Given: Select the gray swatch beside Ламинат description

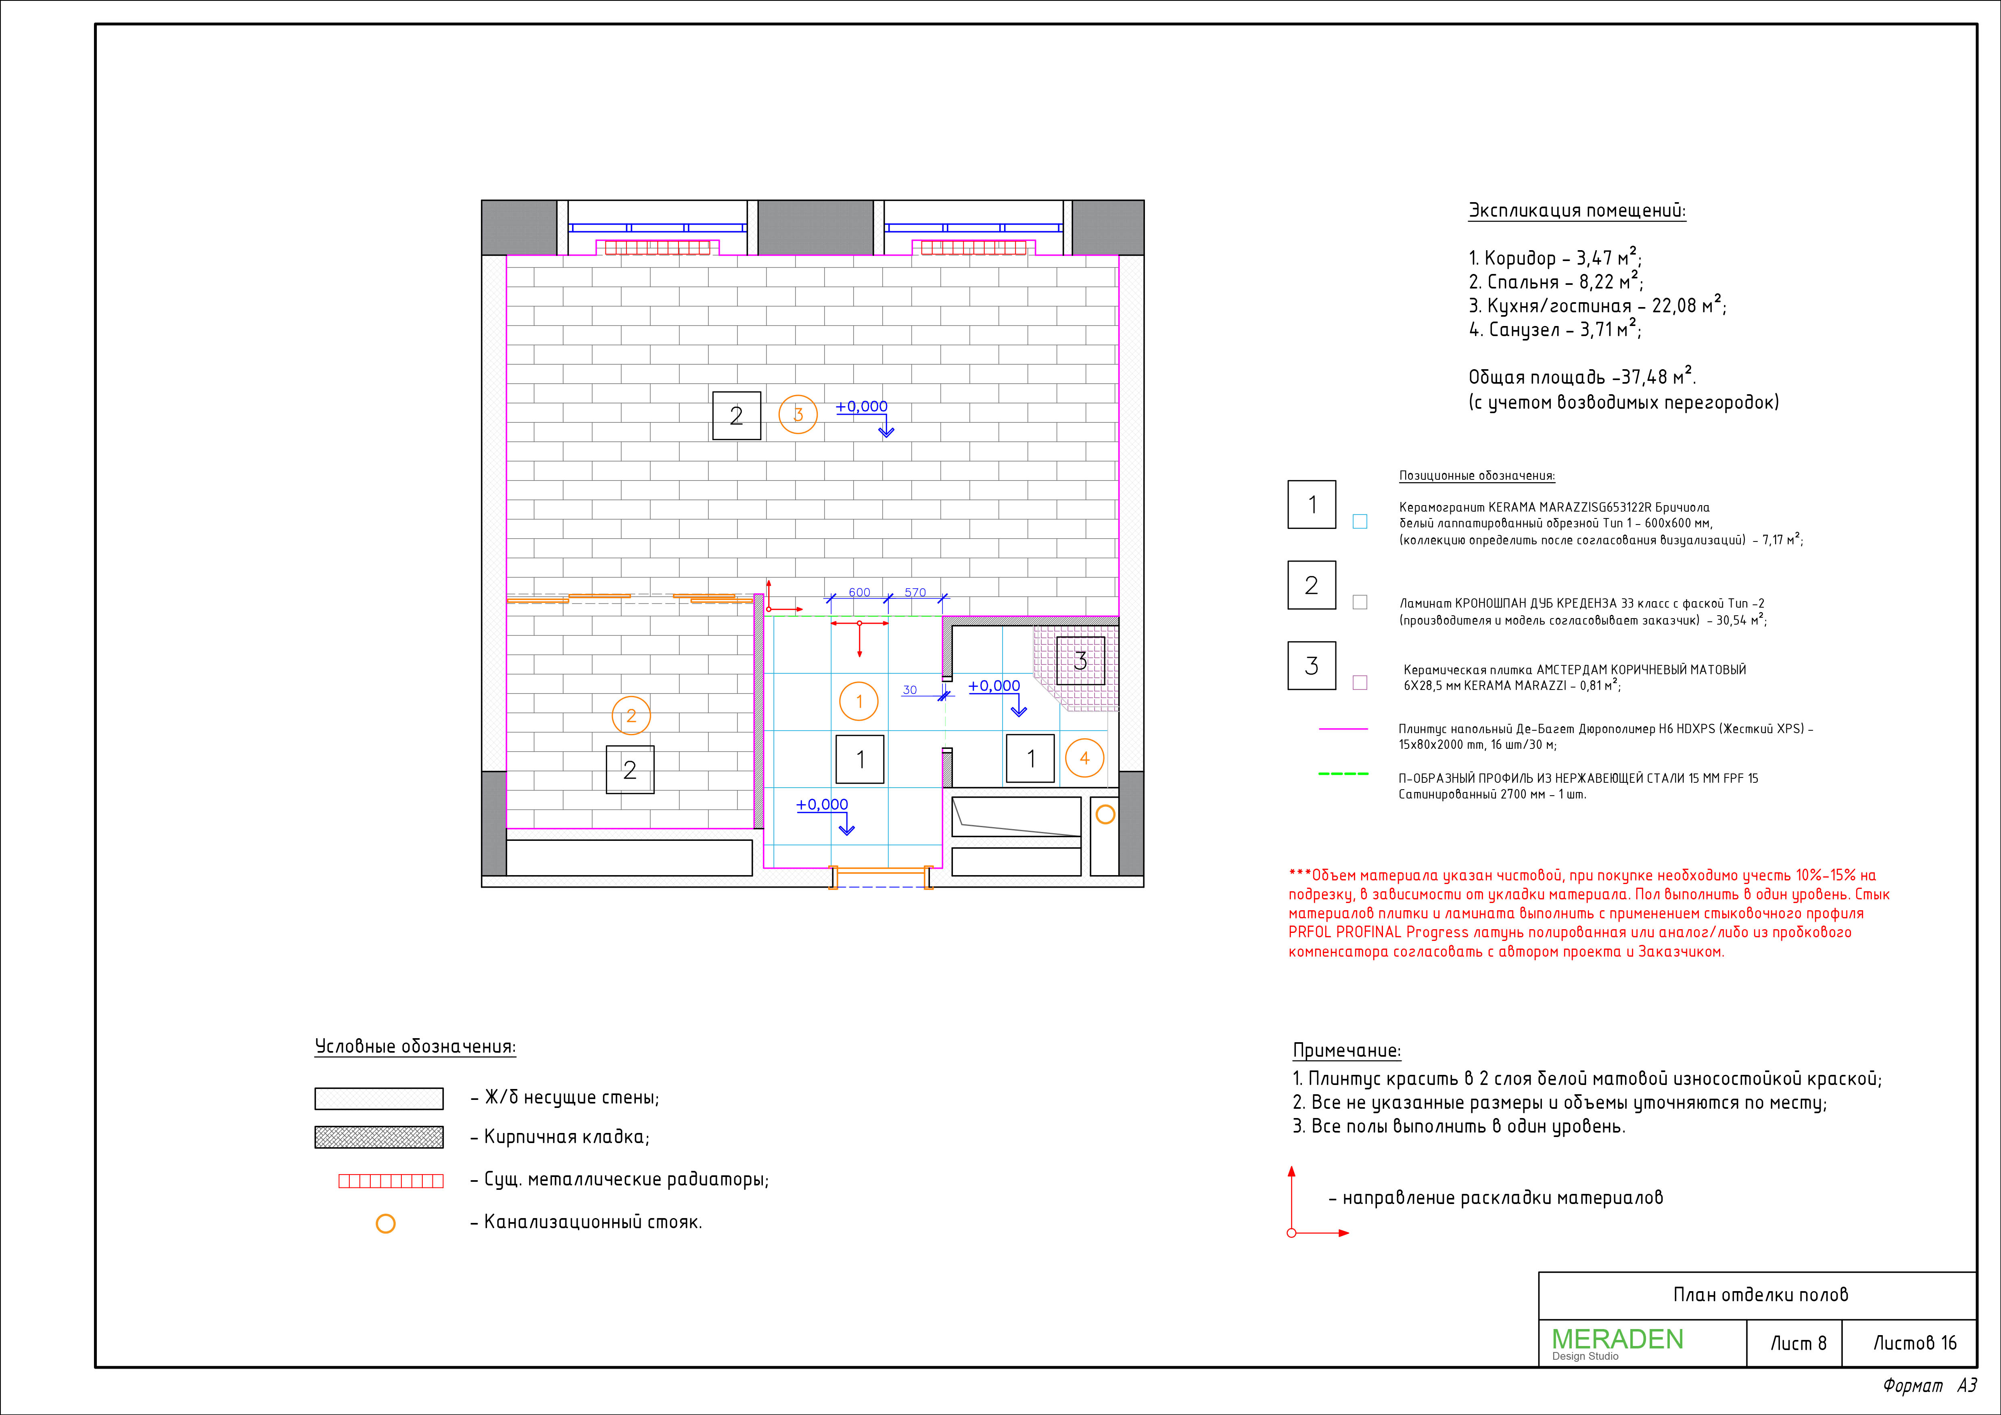Looking at the screenshot, I should pos(1360,602).
